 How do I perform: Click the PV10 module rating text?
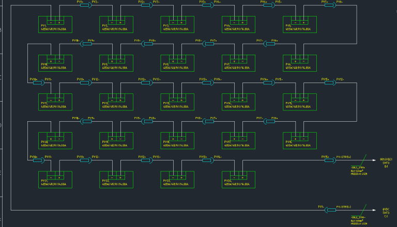(54, 68)
